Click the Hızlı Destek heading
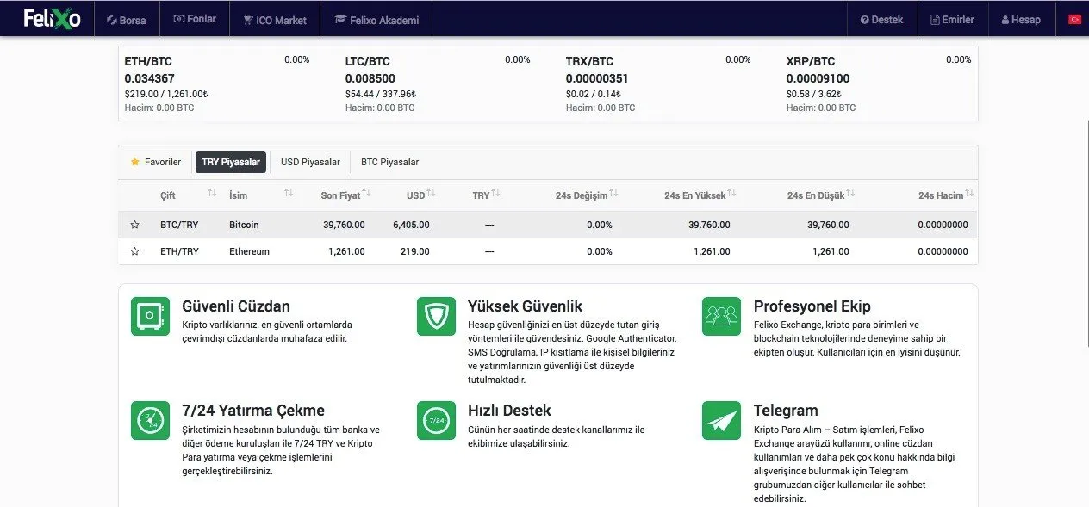 pos(509,411)
